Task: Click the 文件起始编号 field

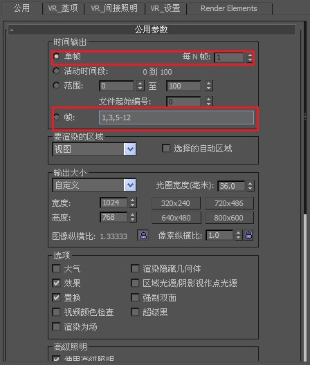Action: tap(183, 102)
